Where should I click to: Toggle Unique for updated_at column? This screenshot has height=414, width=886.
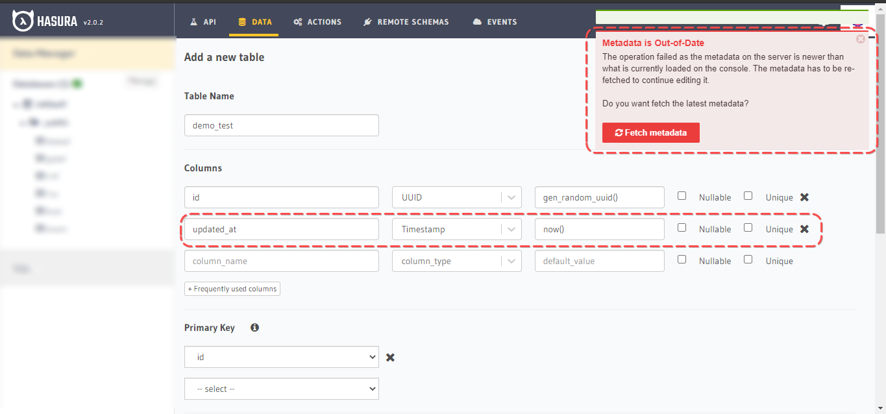[x=748, y=227]
